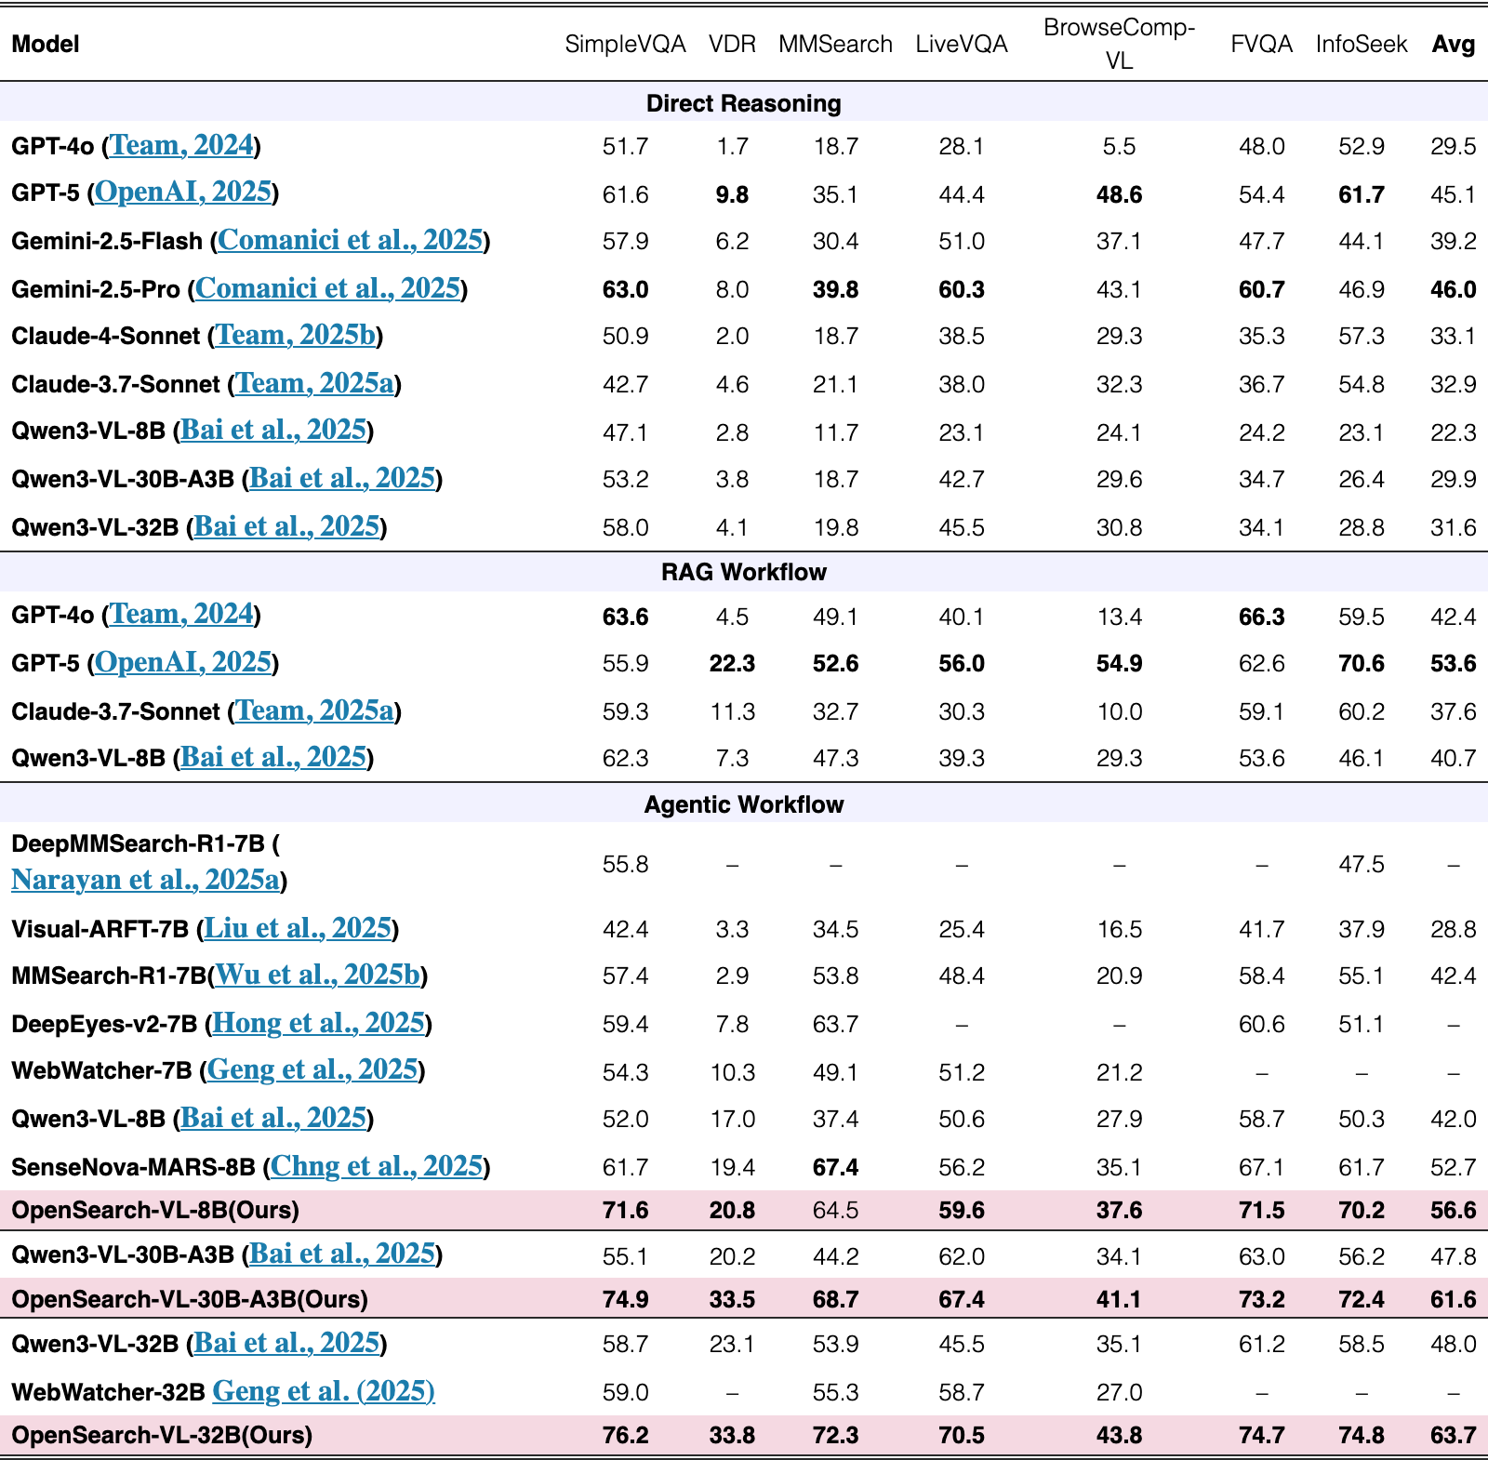Click "OpenAI, 2025" link under Direct Reasoning
The width and height of the screenshot is (1488, 1460).
[183, 192]
